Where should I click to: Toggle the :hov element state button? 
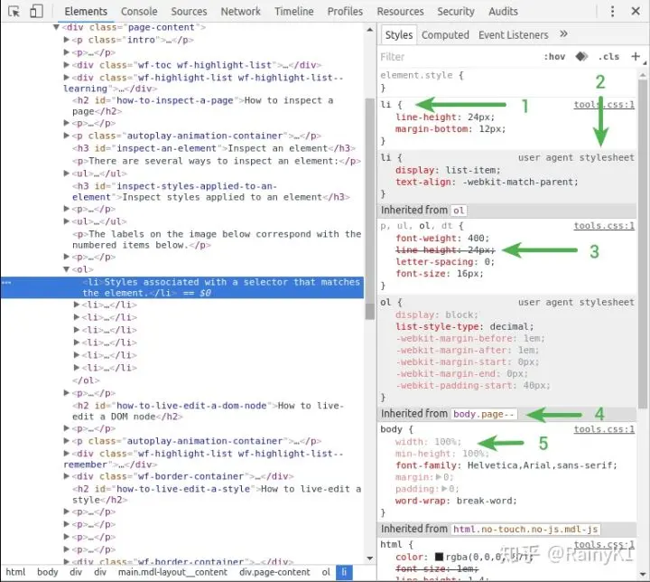(x=554, y=56)
